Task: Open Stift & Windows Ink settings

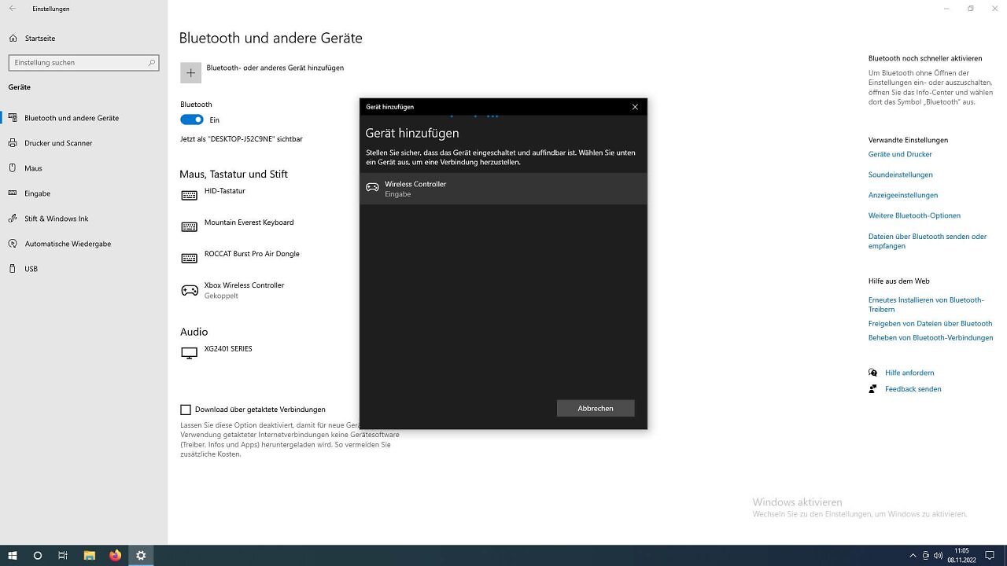Action: tap(83, 219)
